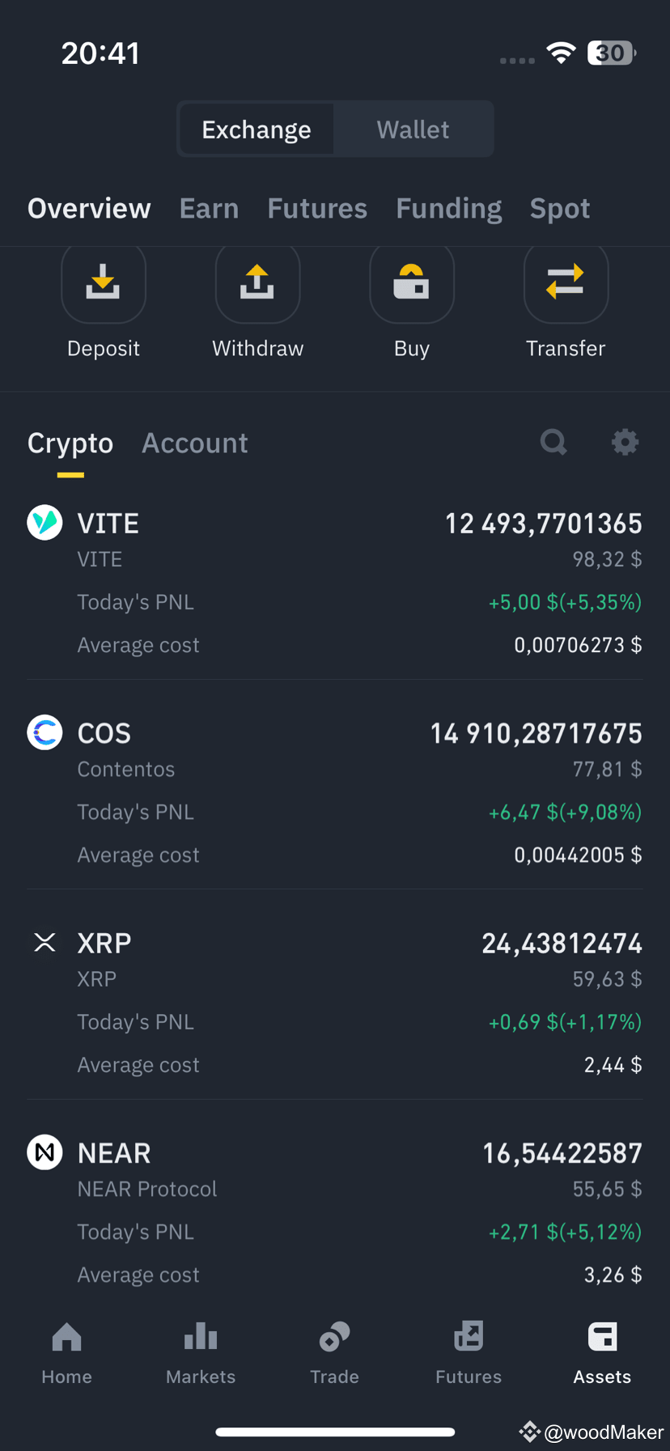Tap the Deposit icon
The height and width of the screenshot is (1451, 670).
pos(104,283)
